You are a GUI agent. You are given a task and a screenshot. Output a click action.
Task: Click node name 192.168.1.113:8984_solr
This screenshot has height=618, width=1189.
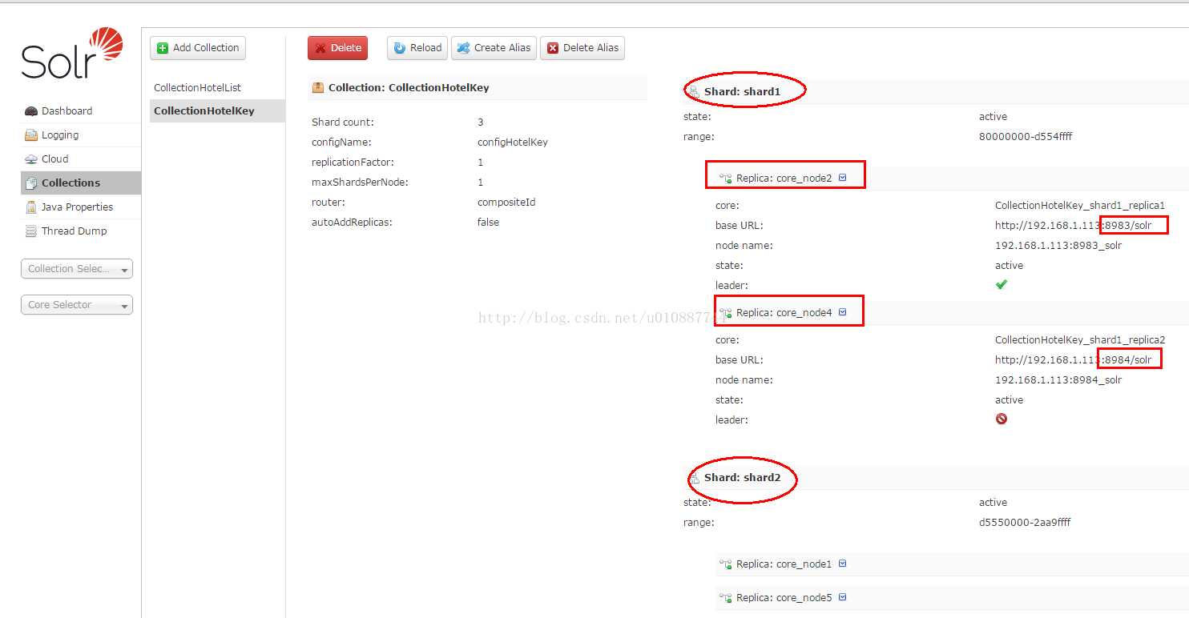(1058, 380)
